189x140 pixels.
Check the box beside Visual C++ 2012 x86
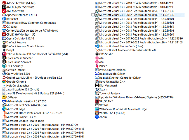(x=93, y=15)
